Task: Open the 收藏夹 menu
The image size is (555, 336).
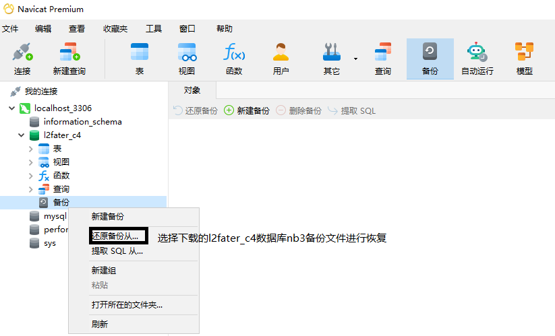Action: 115,29
